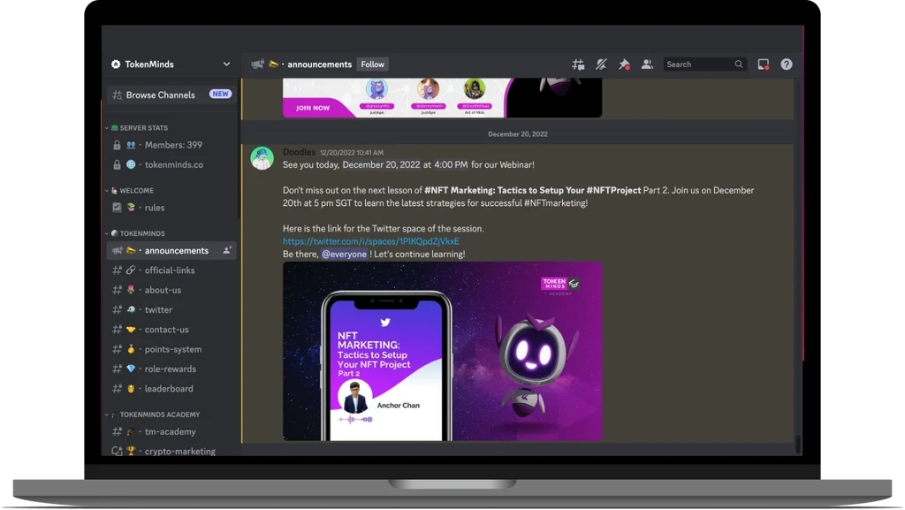
Task: Click the search magnifier icon
Action: click(x=738, y=65)
